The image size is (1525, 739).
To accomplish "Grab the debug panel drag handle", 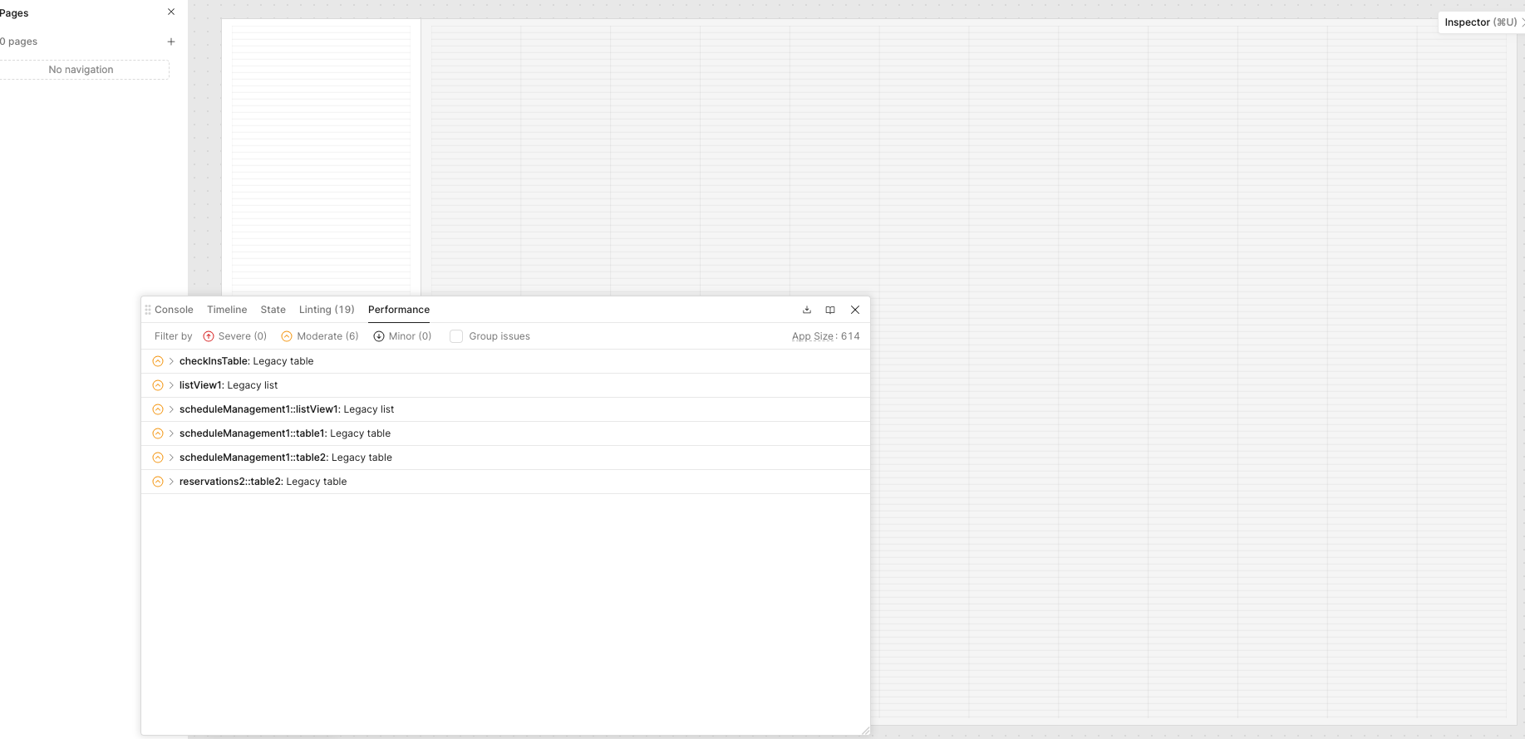I will pos(148,310).
